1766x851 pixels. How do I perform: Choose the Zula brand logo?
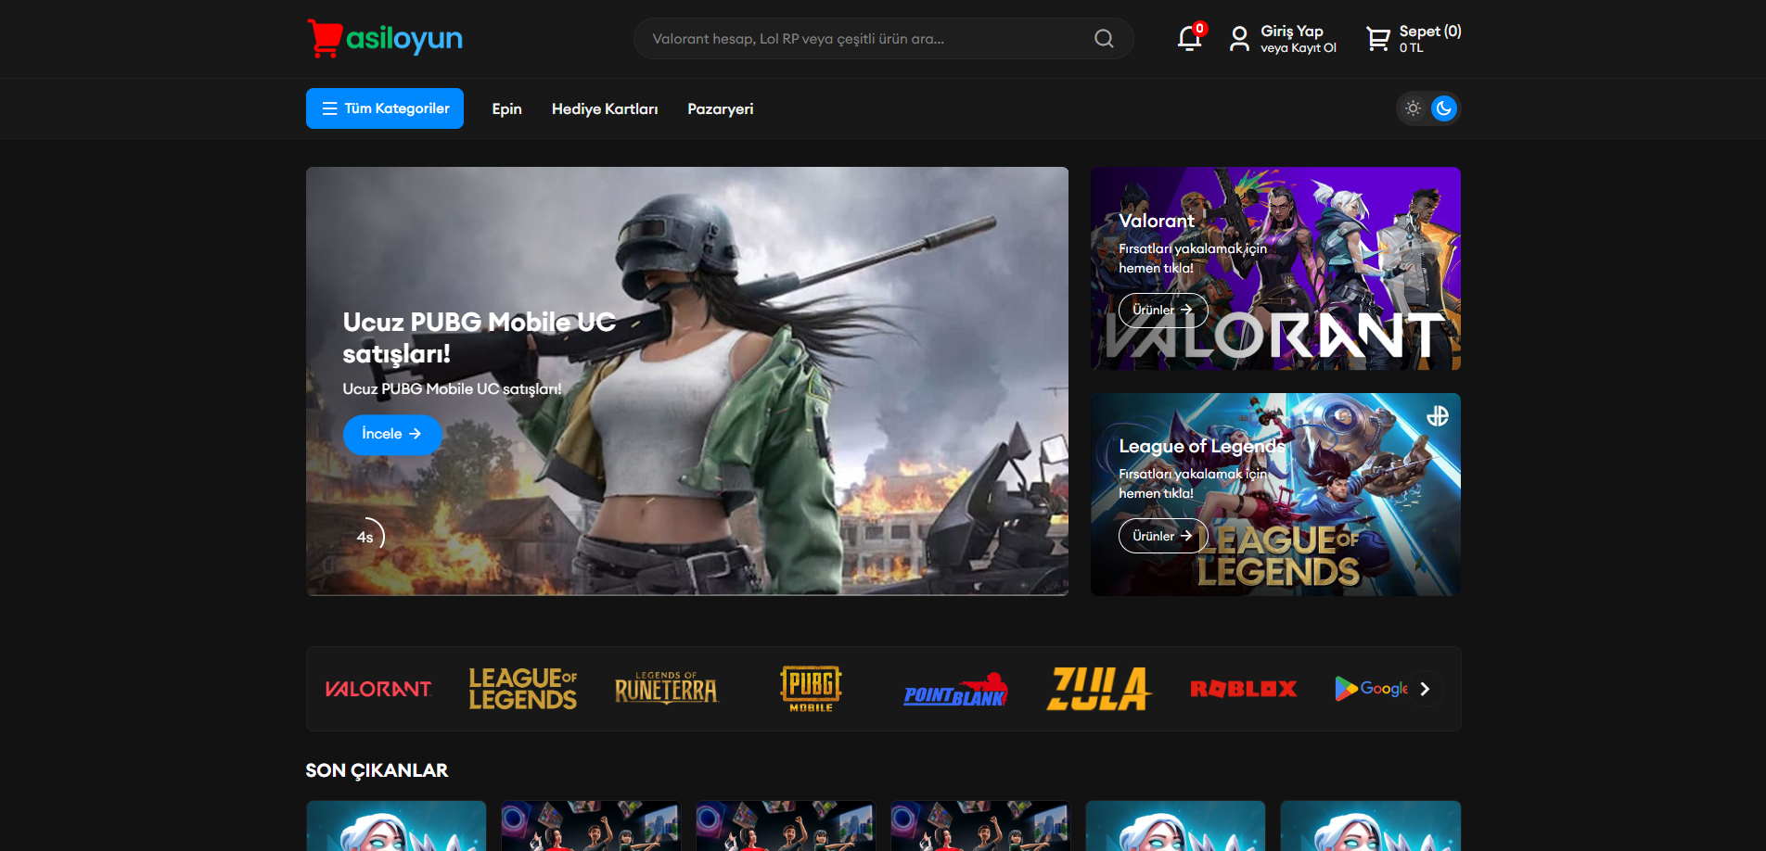click(1099, 689)
